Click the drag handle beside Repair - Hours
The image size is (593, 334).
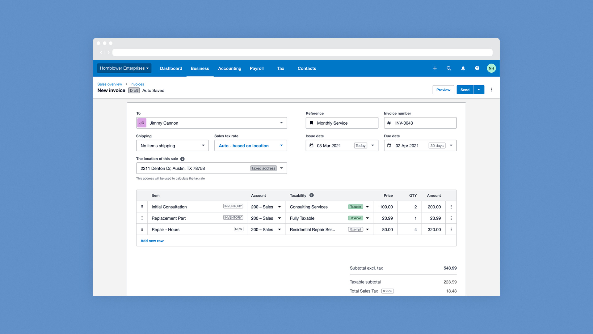point(142,229)
